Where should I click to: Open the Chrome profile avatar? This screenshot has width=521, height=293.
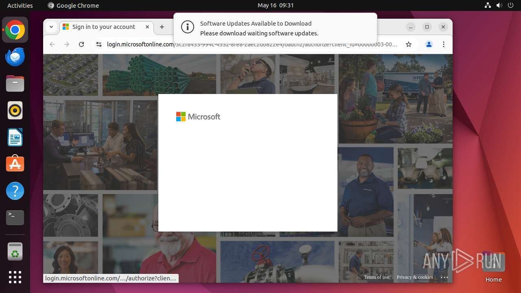tap(429, 44)
